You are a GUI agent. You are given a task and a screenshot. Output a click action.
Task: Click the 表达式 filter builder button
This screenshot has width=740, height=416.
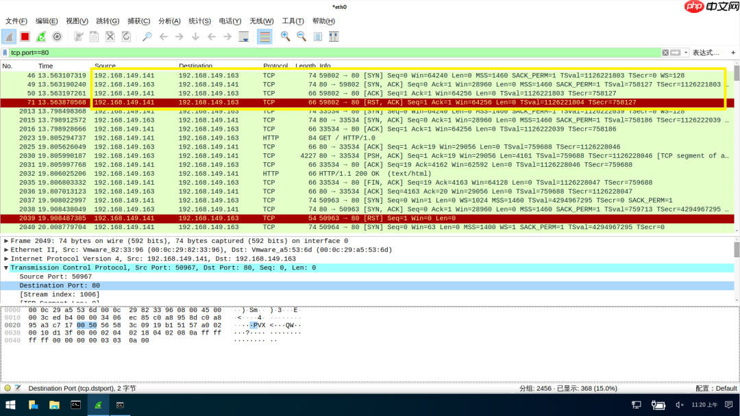706,52
